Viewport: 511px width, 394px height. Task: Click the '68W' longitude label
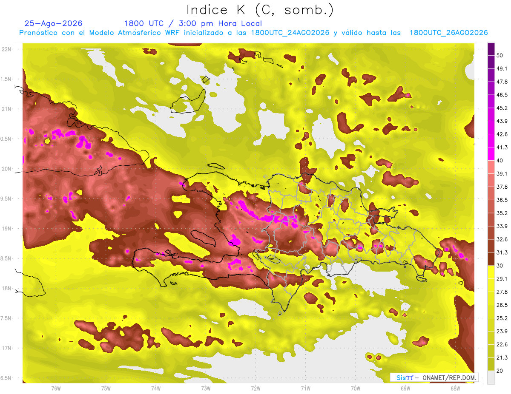point(455,388)
